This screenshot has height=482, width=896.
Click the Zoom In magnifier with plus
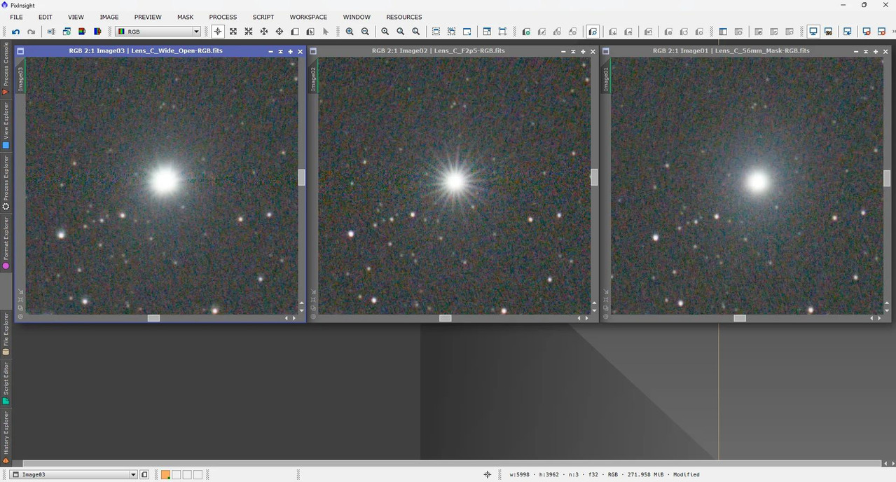tap(350, 32)
